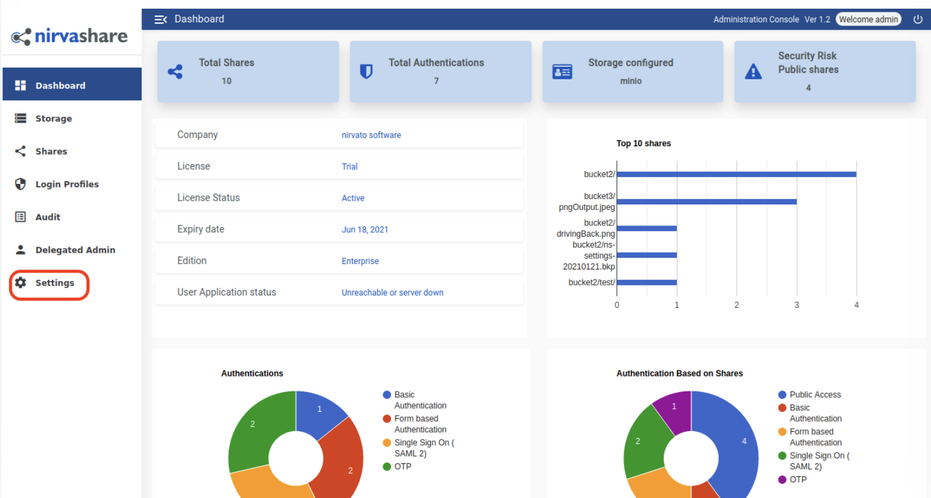Select the Audit menu entry
931x498 pixels.
coord(72,216)
